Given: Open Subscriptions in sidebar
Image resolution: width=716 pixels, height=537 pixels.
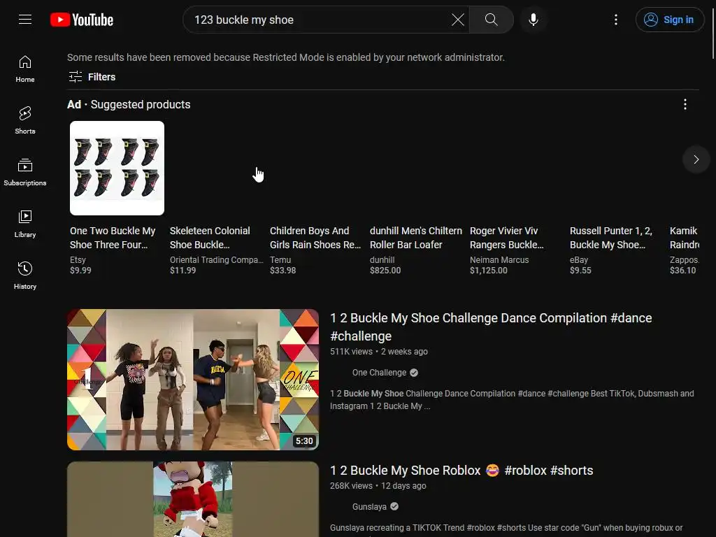Looking at the screenshot, I should pos(25,172).
